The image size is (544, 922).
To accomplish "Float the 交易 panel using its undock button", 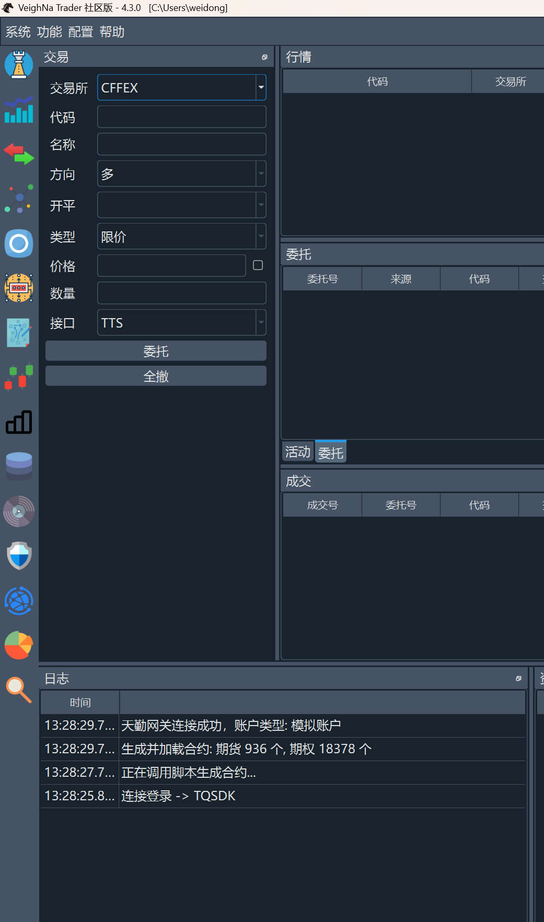I will coord(264,57).
